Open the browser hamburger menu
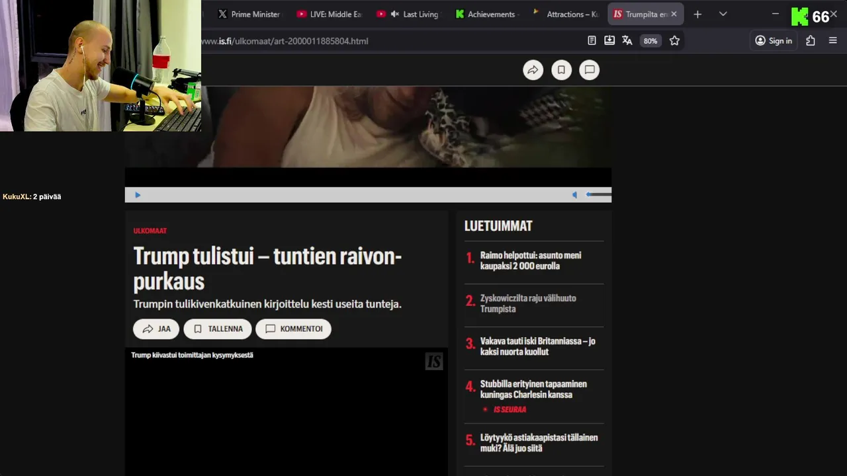 click(x=833, y=40)
